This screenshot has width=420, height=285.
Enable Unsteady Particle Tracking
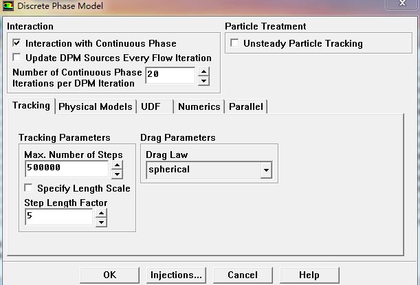(235, 43)
